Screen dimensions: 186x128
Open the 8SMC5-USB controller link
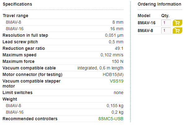pyautogui.click(x=111, y=119)
